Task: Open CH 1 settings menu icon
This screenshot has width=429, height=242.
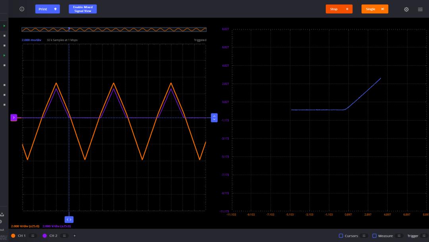Action: (x=33, y=236)
